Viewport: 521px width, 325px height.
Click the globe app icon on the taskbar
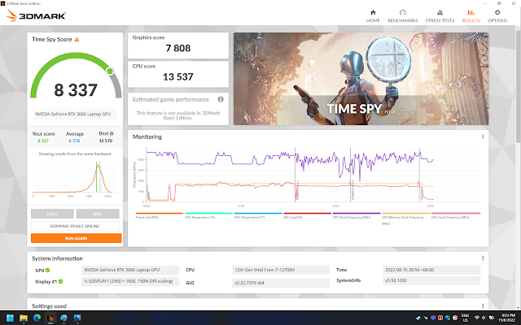point(63,318)
